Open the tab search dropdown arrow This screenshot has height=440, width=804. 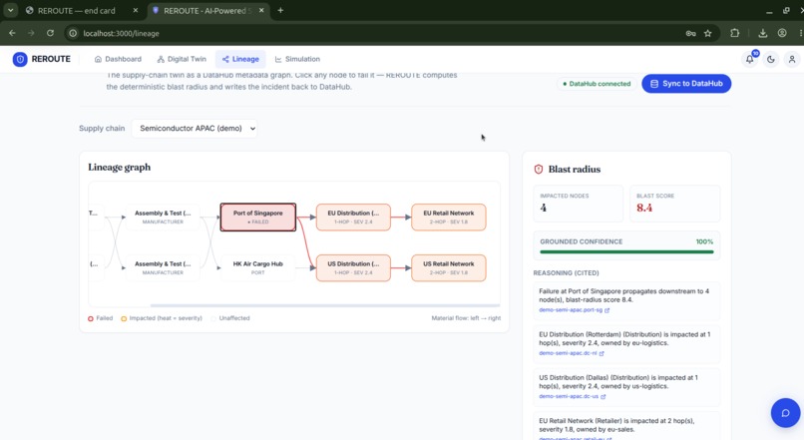10,10
